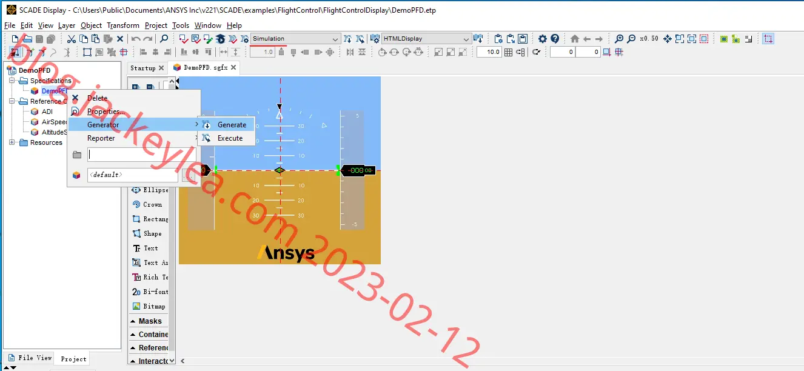Click the Zoom Out magnifier icon
The width and height of the screenshot is (804, 371).
pyautogui.click(x=631, y=39)
